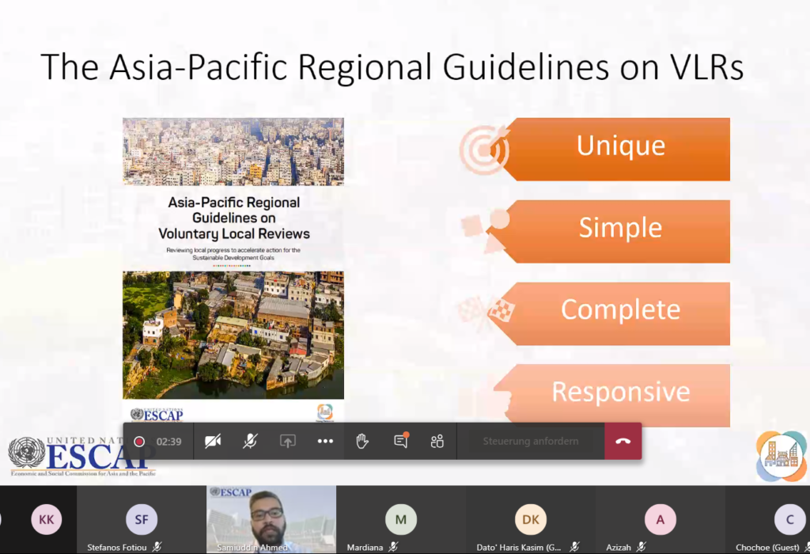Screen dimensions: 810x554
Task: Select Chochoe (Guest)'s participant tile
Action: tap(767, 518)
